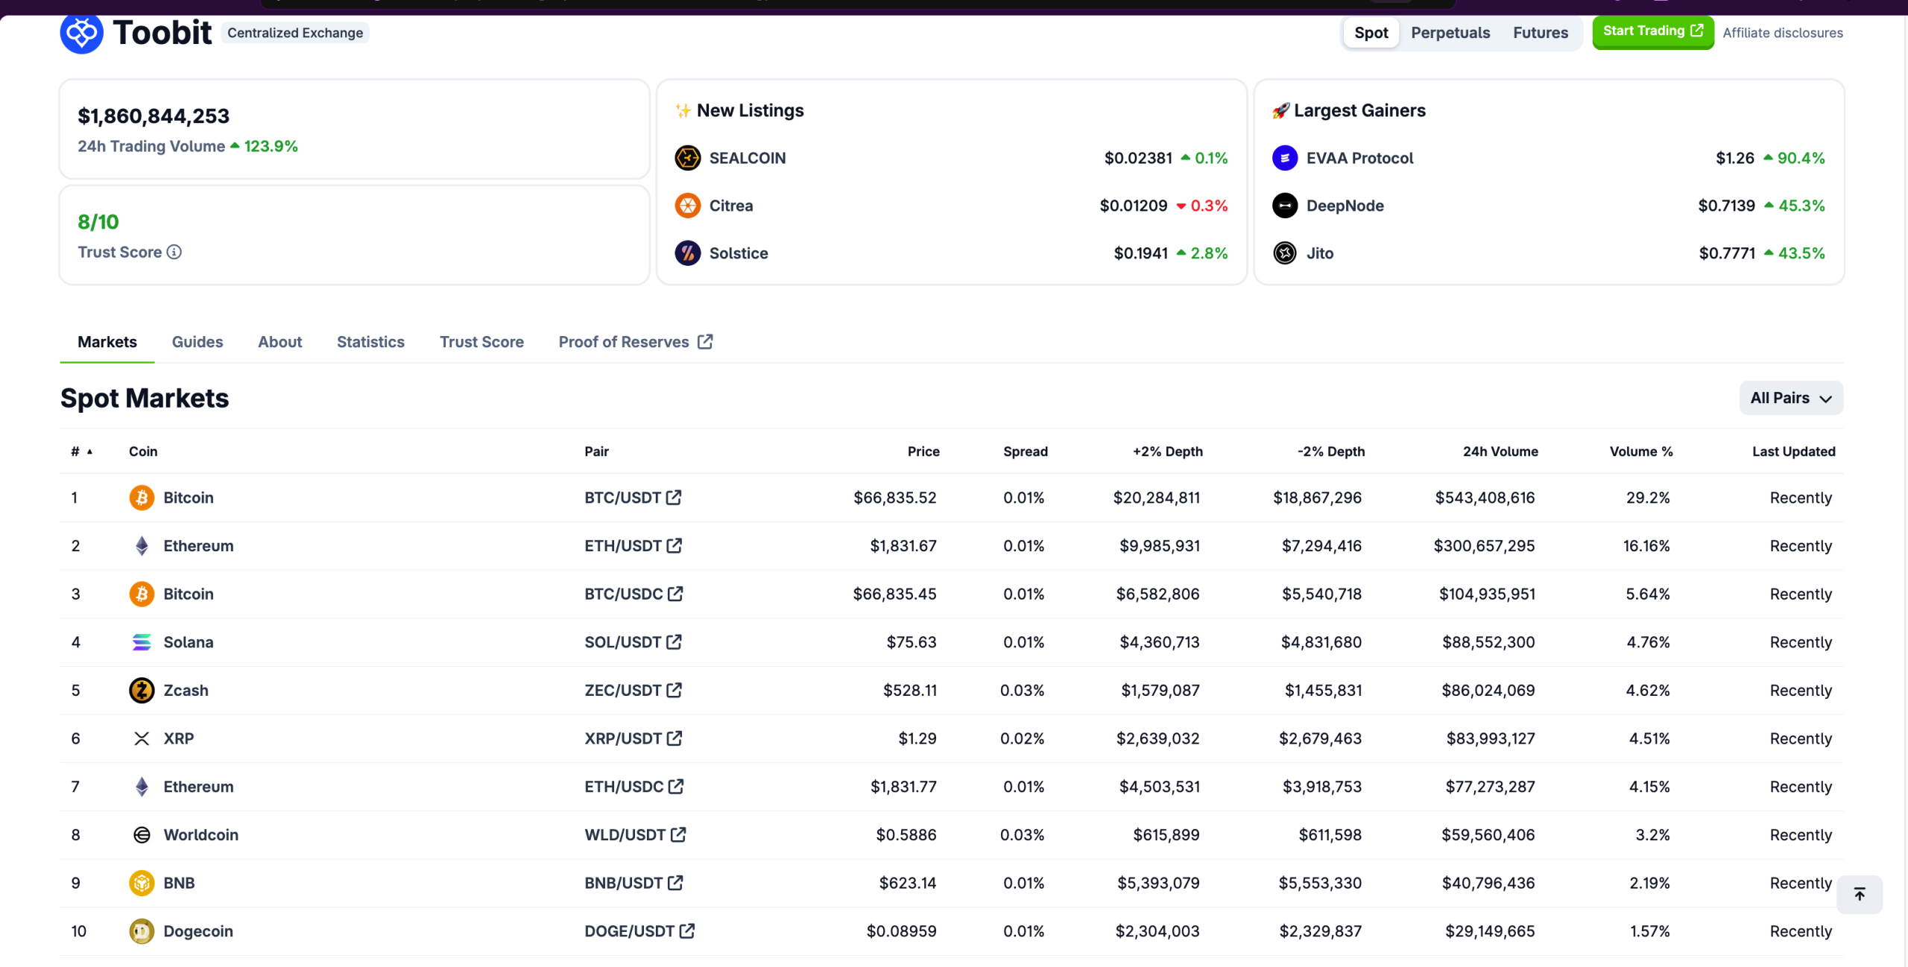Click the Spread column header
Viewport: 1908px width, 967px height.
tap(1026, 451)
